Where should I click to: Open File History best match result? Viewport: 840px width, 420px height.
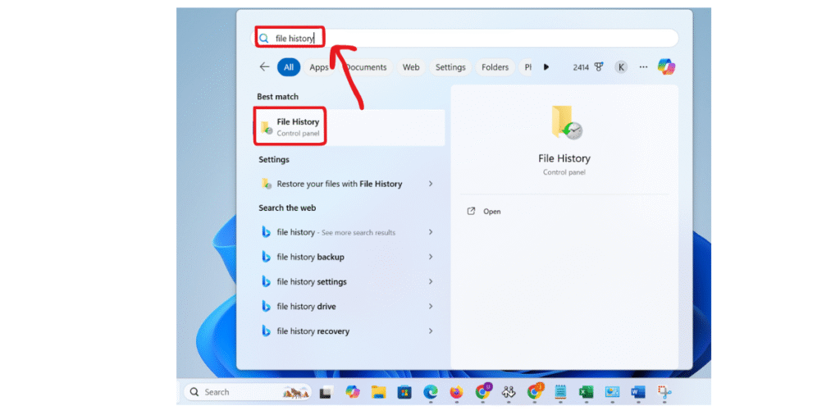[x=348, y=127]
